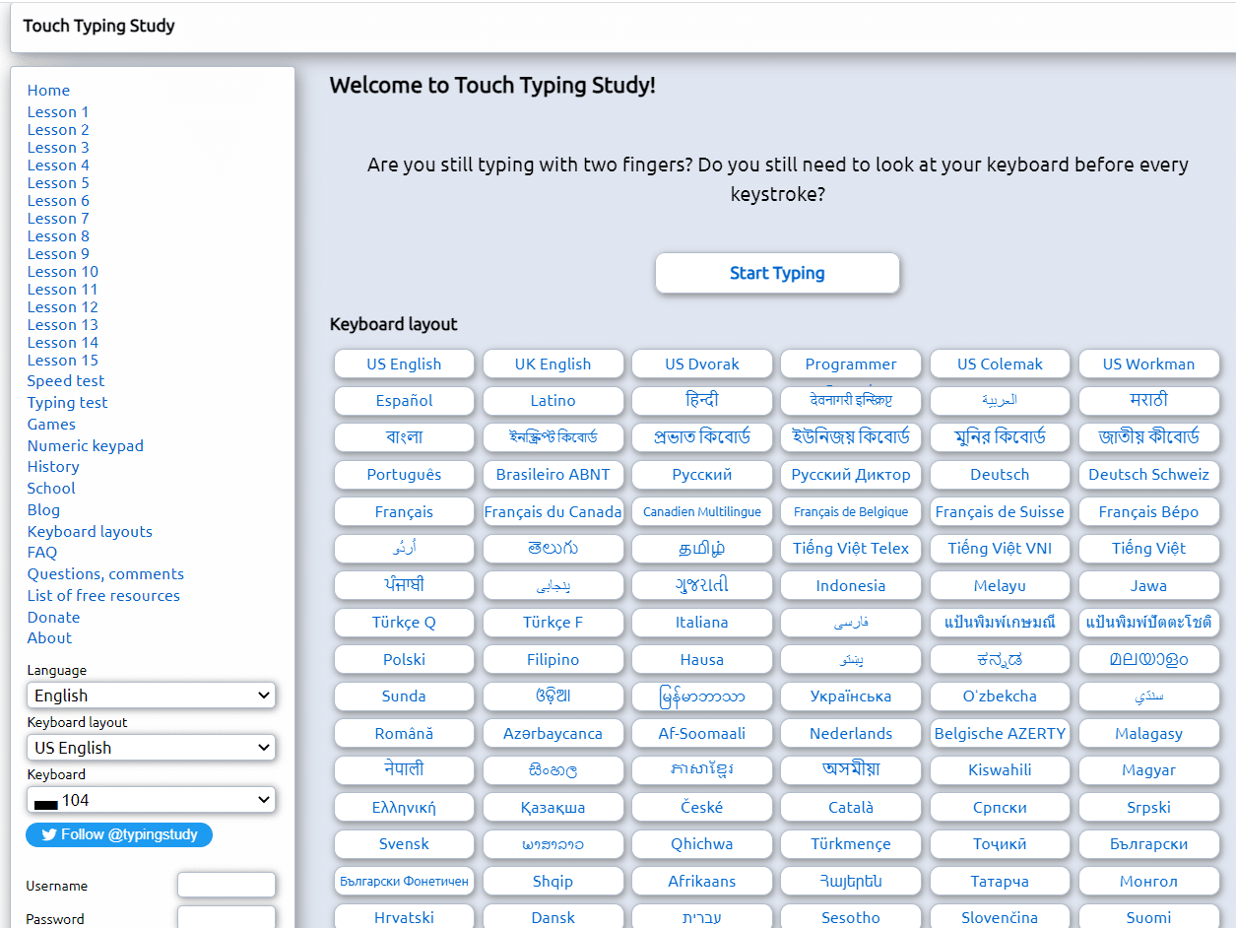
Task: Select the Türkçe F layout
Action: pyautogui.click(x=553, y=623)
